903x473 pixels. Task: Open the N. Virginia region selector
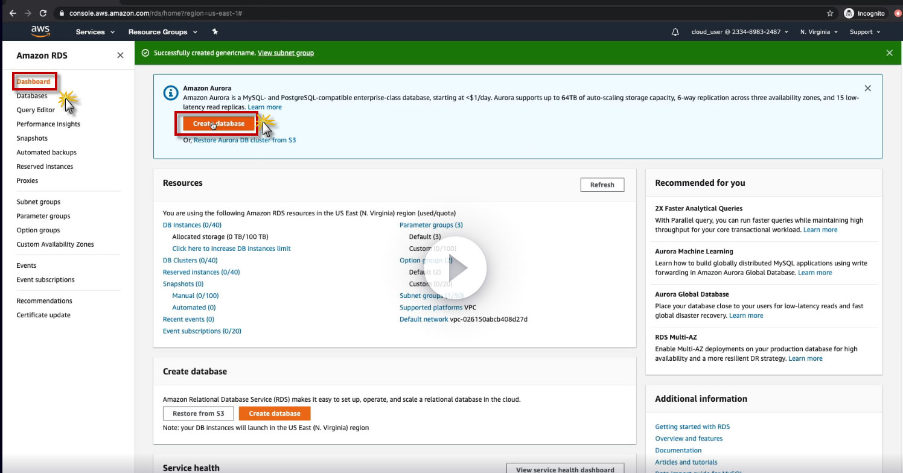(819, 32)
